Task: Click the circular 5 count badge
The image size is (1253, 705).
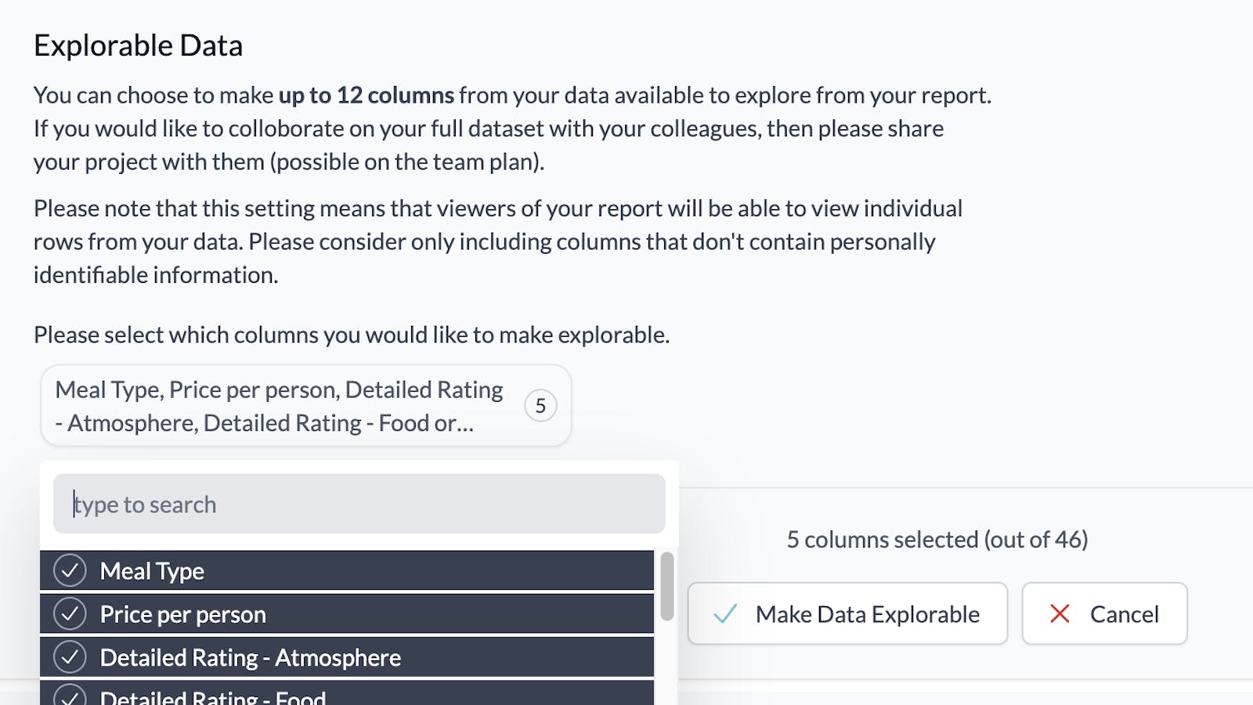Action: pyautogui.click(x=540, y=405)
